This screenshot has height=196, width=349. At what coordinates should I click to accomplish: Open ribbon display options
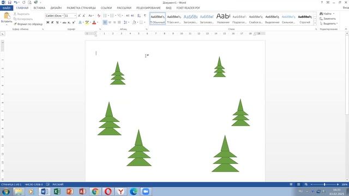click(328, 2)
